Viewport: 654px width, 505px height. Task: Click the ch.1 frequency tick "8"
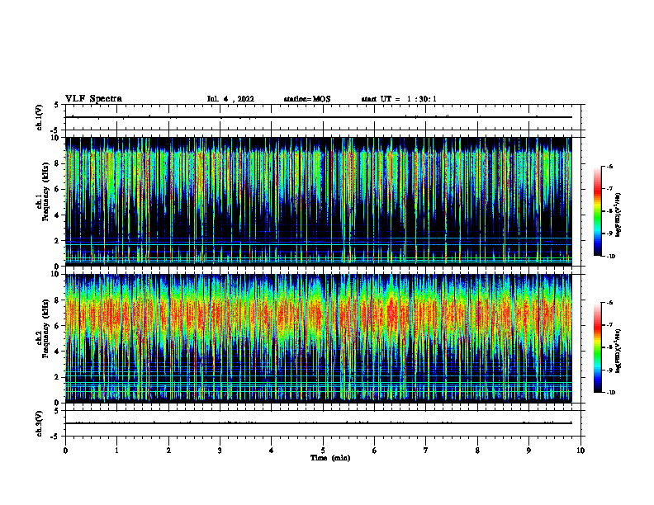click(57, 163)
